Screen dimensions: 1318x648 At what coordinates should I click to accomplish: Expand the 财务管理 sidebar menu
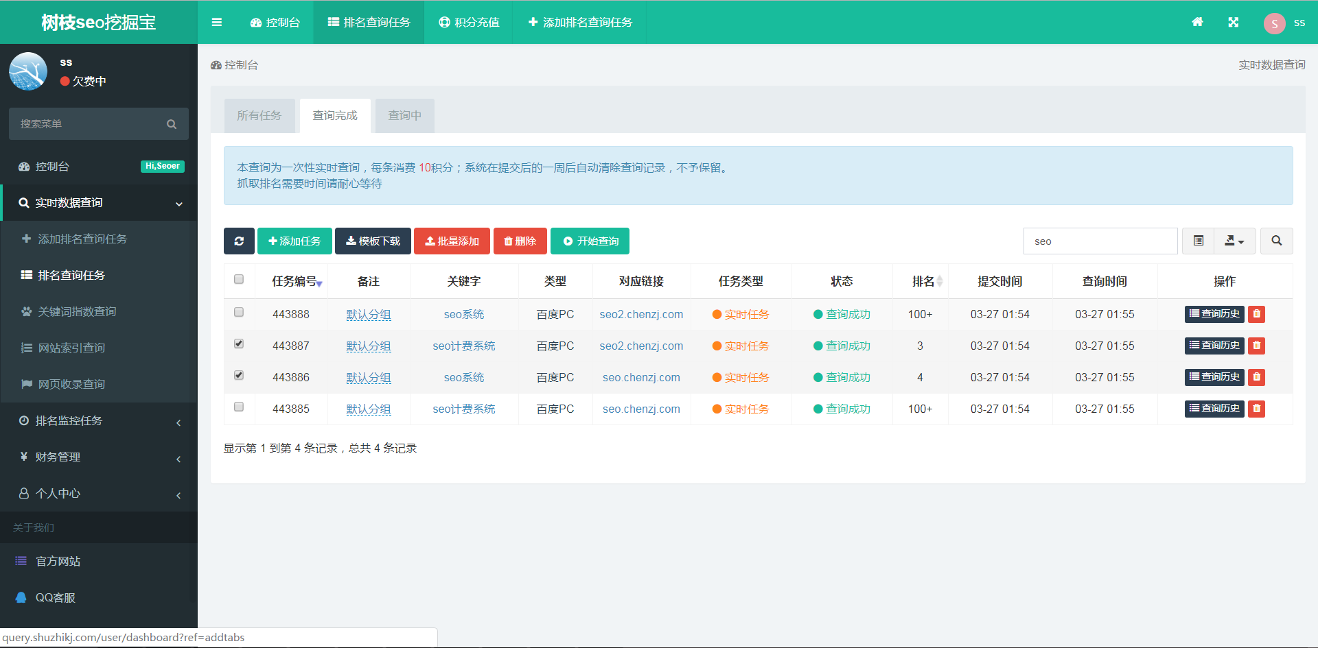(99, 457)
